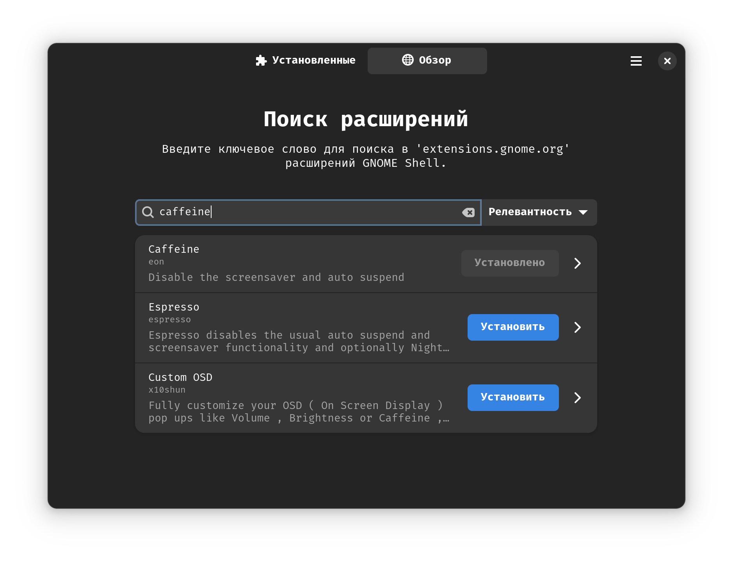Image resolution: width=733 pixels, height=561 pixels.
Task: Install the Custom OSD extension
Action: click(513, 397)
